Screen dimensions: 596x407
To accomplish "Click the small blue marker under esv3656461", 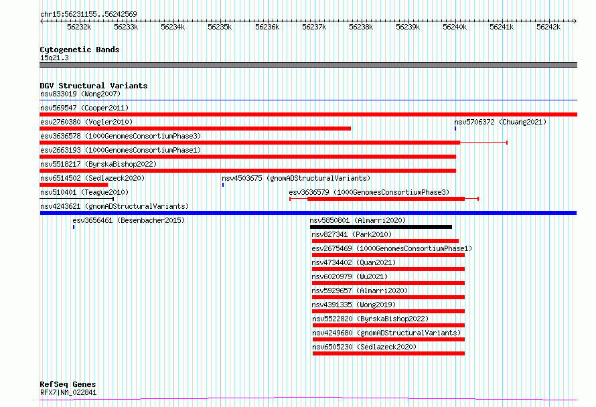I will point(74,227).
